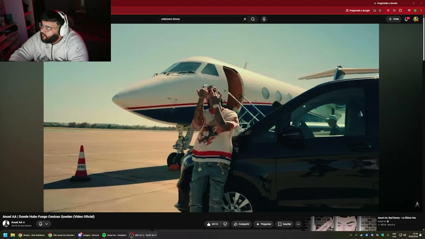Clear the YouTube search box text
The image size is (425, 239).
tap(245, 19)
